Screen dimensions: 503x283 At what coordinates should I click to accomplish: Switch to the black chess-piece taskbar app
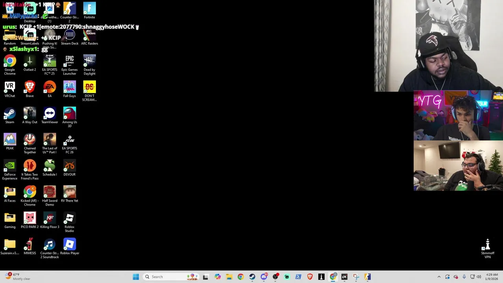click(x=321, y=277)
